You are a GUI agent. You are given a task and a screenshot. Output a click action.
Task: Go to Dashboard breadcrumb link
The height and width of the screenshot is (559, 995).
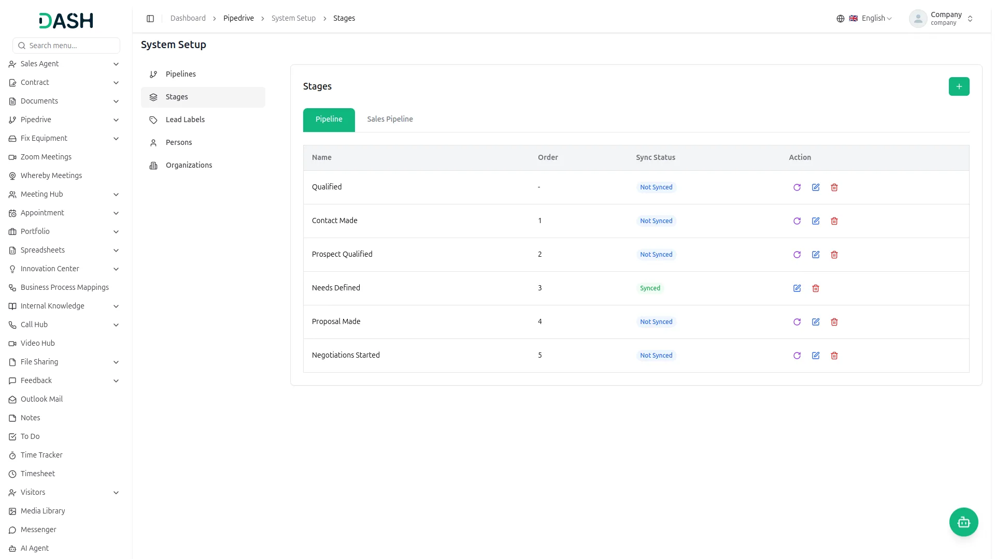188,18
